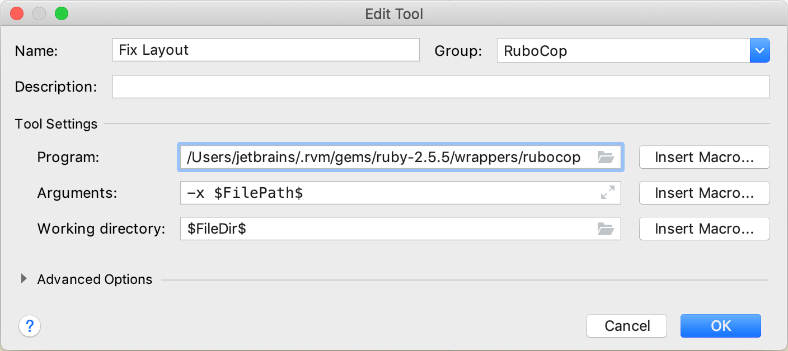Image resolution: width=788 pixels, height=351 pixels.
Task: Click Insert Macro button for Program
Action: click(704, 157)
